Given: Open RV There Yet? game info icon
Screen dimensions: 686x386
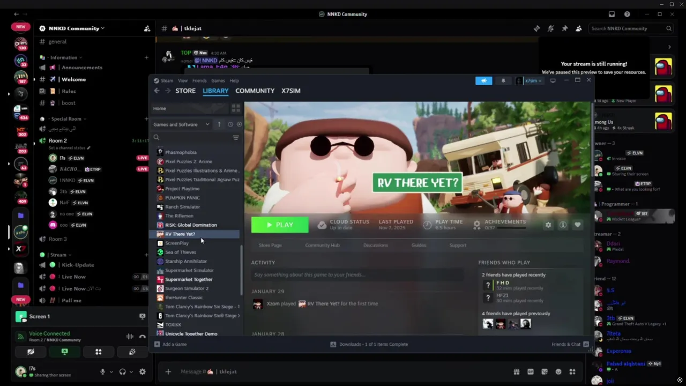Looking at the screenshot, I should point(563,225).
